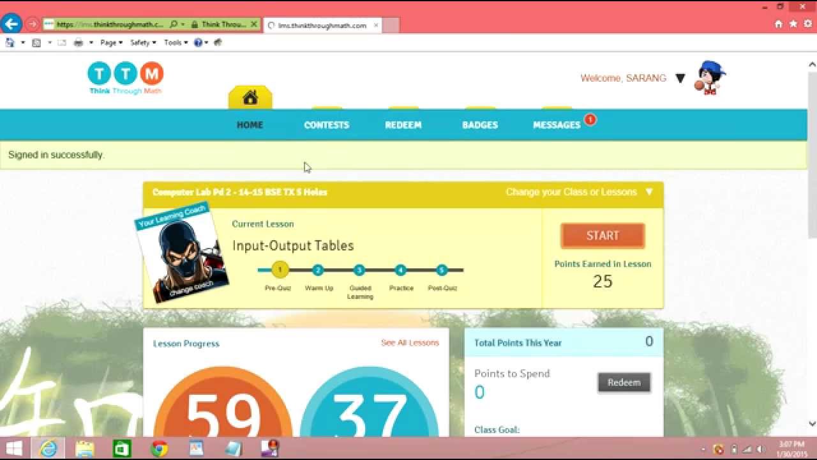Click the Pre-Quiz step 1 marker
This screenshot has height=460, width=817.
(280, 270)
